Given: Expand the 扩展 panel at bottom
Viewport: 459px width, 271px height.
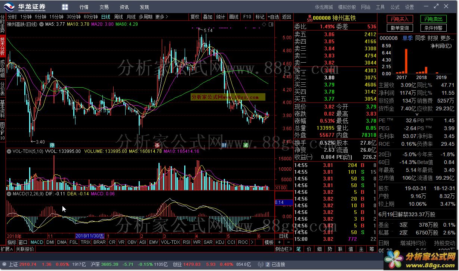Looking at the screenshot, I should tap(7, 249).
